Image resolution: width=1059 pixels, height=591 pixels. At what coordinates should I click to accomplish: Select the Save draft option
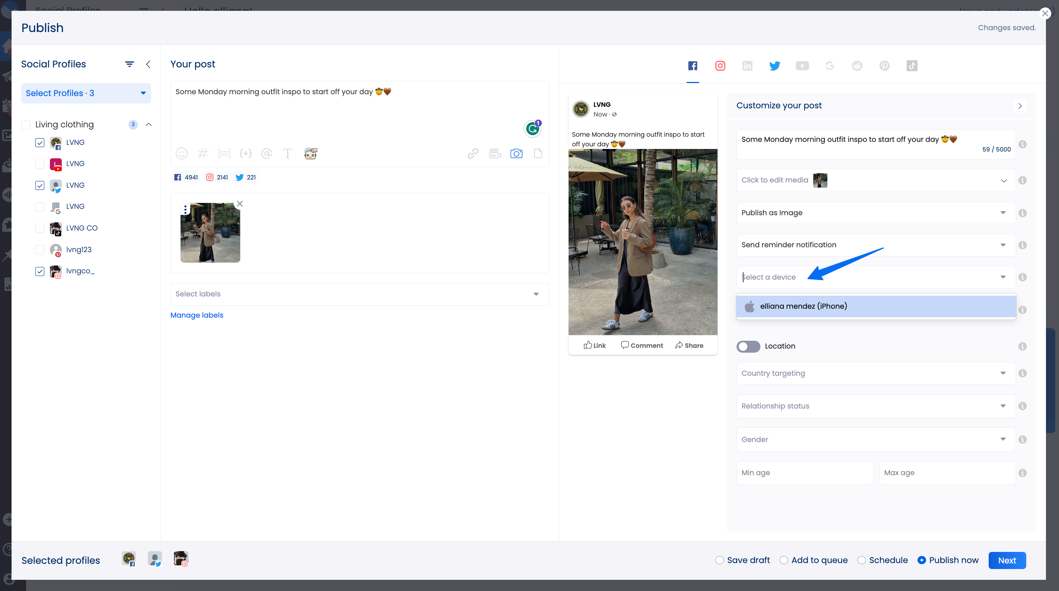(719, 560)
